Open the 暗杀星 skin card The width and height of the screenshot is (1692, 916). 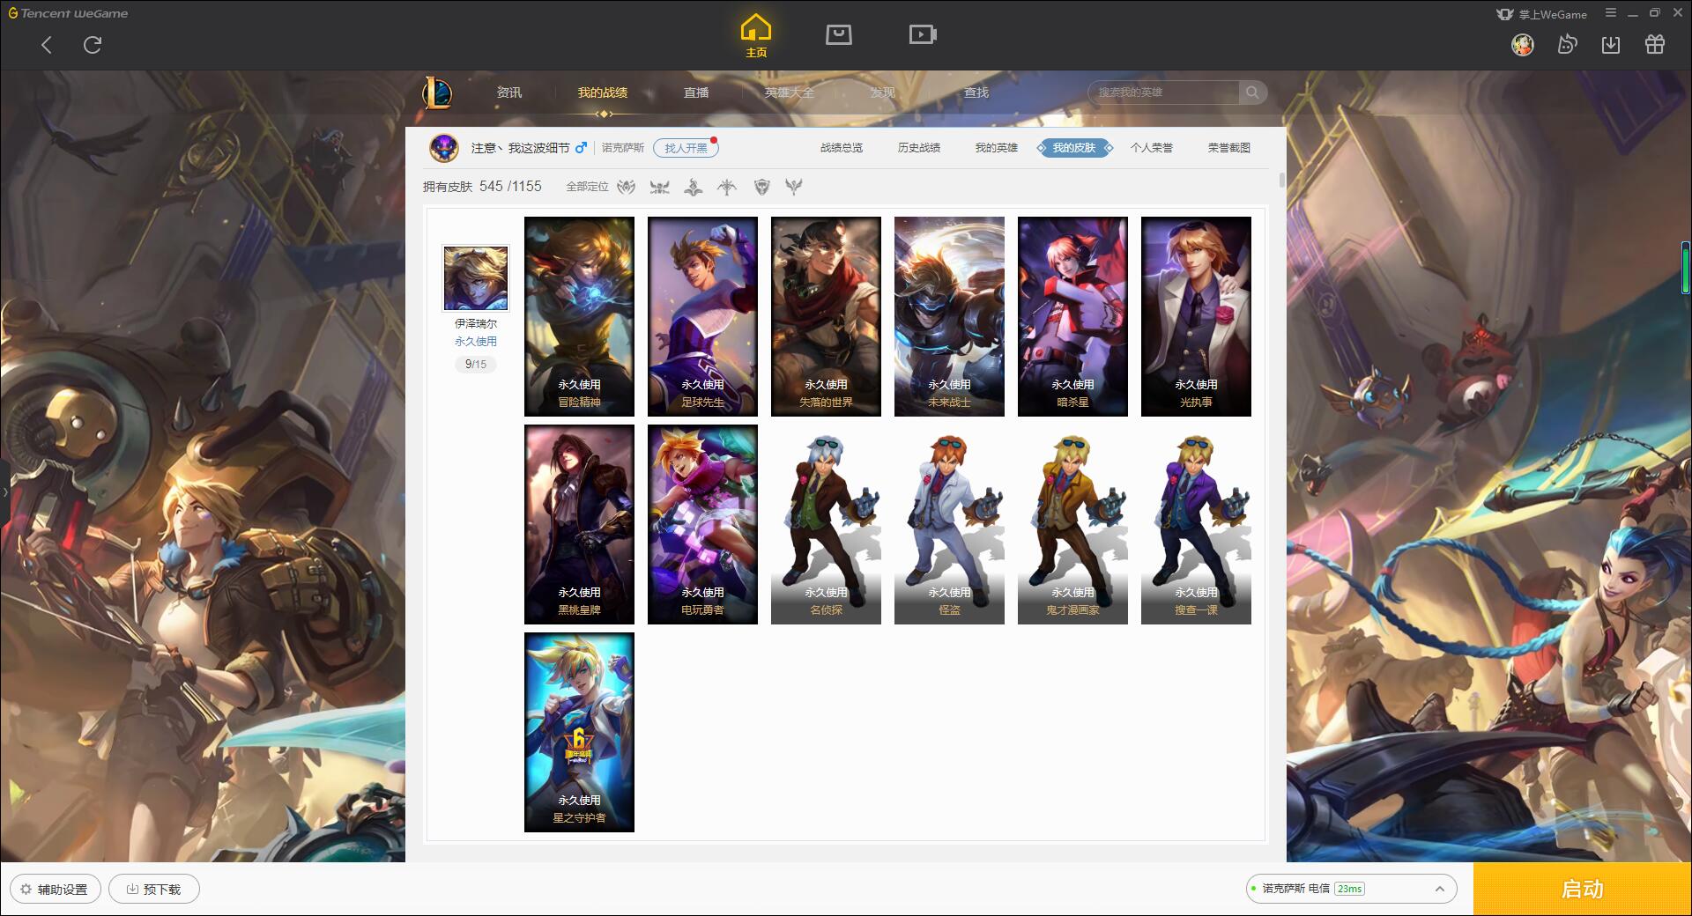(1072, 316)
